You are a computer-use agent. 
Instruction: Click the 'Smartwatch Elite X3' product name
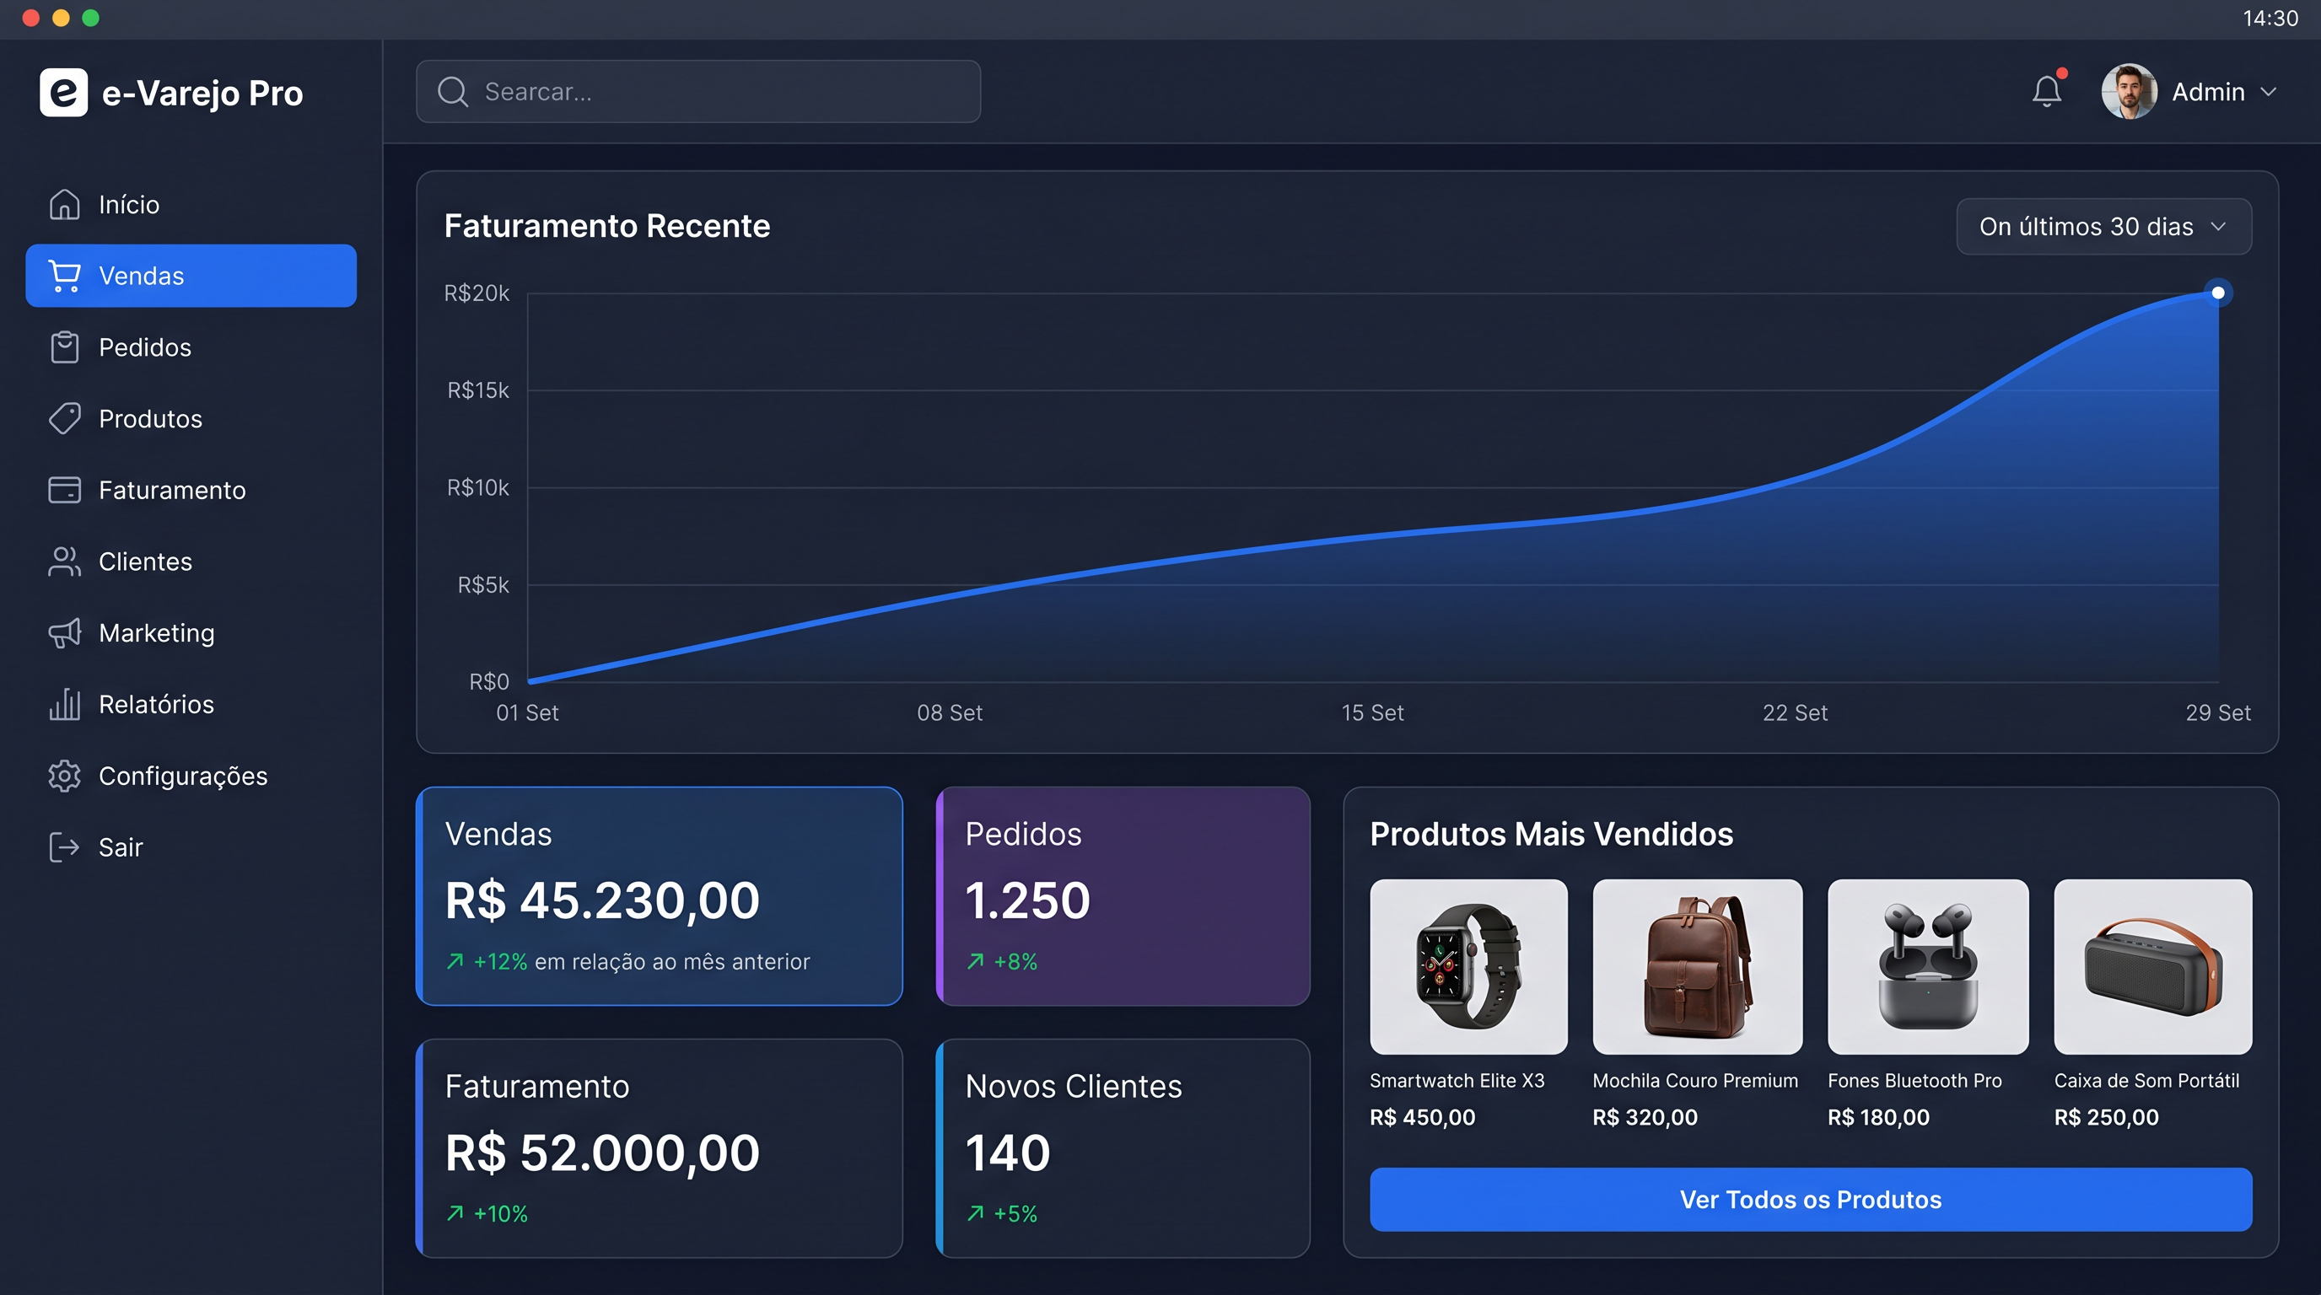pos(1457,1080)
